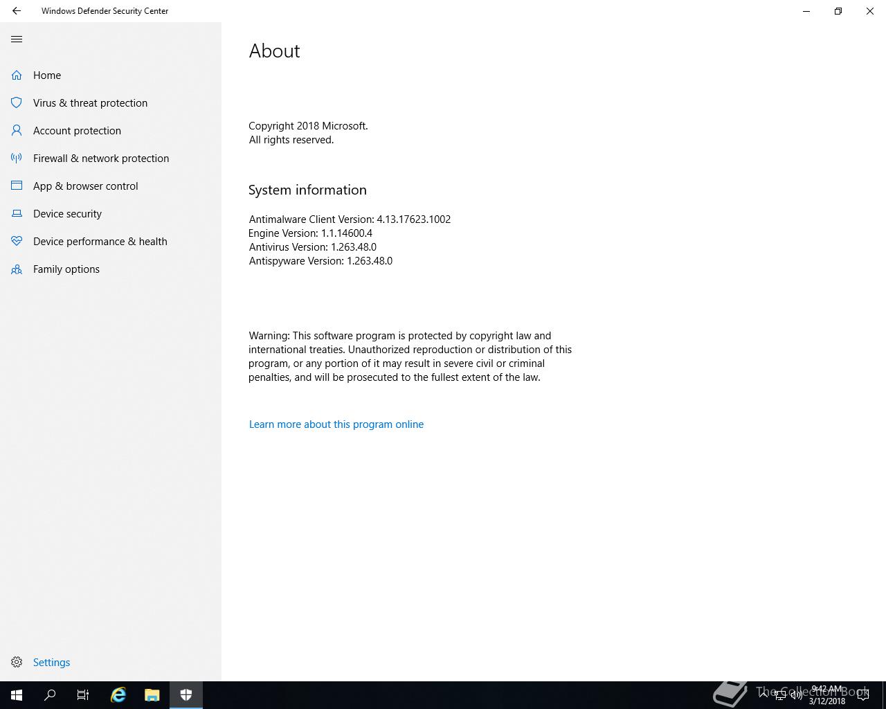Show hidden tray icons chevron
Viewport: 886px width, 709px height.
[763, 695]
